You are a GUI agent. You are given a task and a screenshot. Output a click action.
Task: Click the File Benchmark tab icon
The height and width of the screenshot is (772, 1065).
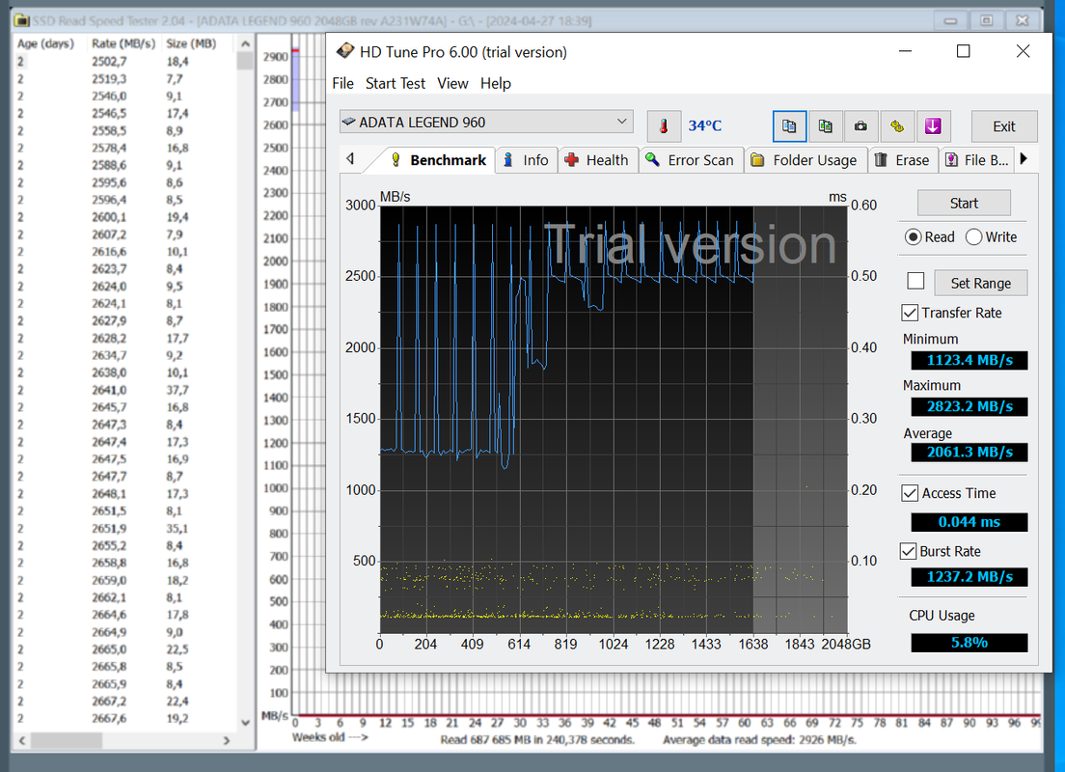[951, 159]
